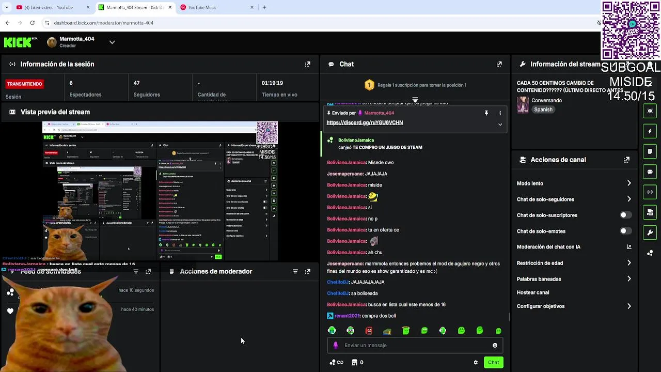
Task: Click the Conversando category thumbnail
Action: click(x=523, y=104)
